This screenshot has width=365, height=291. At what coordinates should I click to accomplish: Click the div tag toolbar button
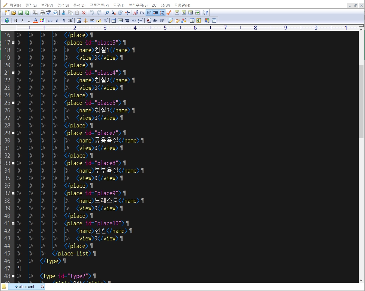155,20
